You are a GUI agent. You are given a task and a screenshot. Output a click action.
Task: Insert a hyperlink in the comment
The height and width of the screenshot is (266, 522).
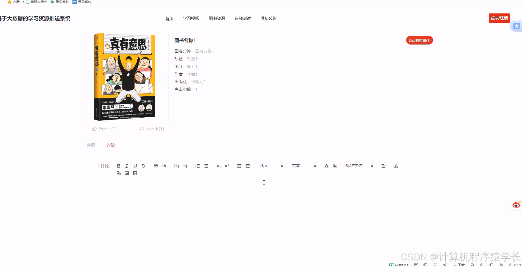(119, 173)
